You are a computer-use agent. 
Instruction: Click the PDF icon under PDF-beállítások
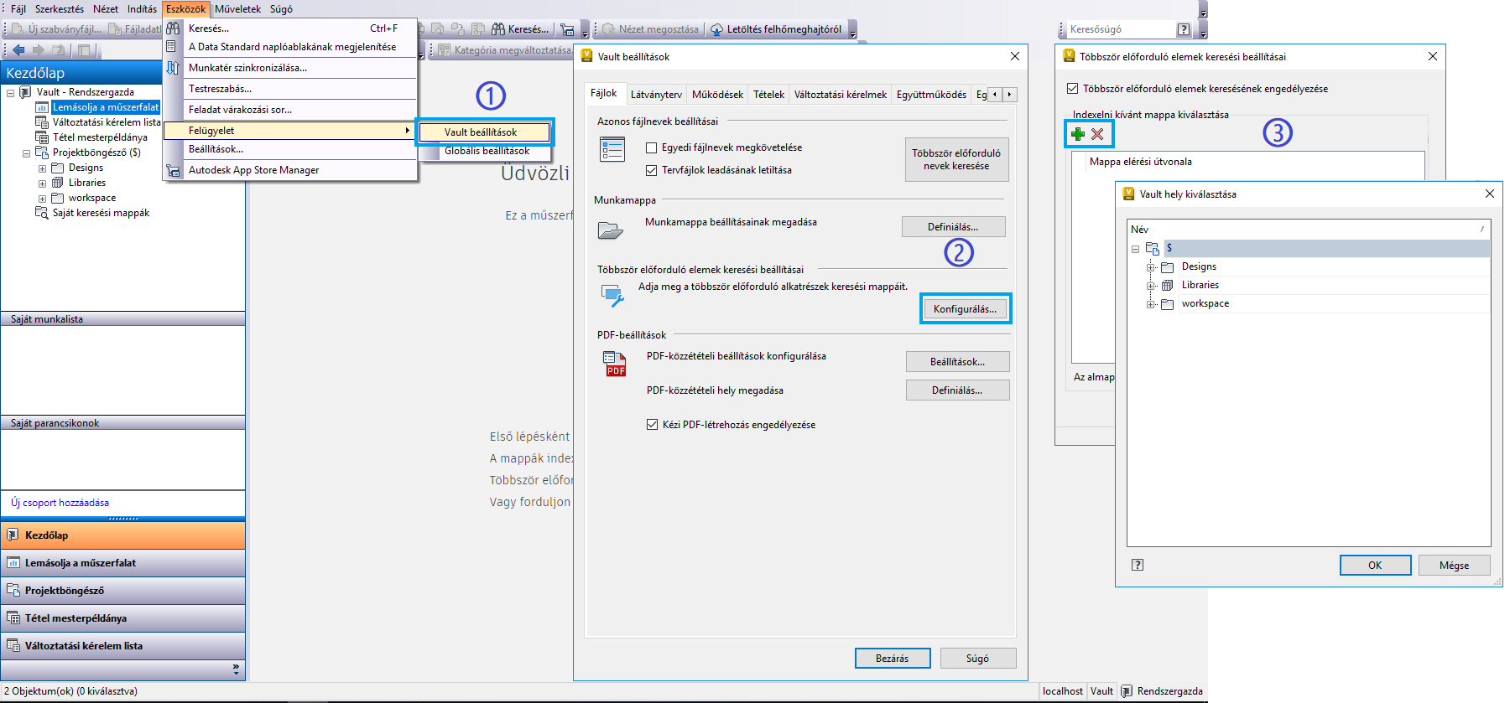[615, 364]
